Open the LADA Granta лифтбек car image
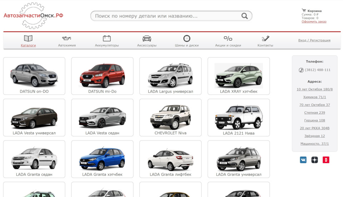The width and height of the screenshot is (343, 197). pos(170,159)
